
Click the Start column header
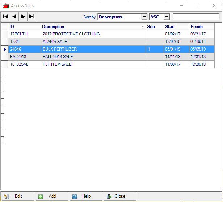(176, 27)
